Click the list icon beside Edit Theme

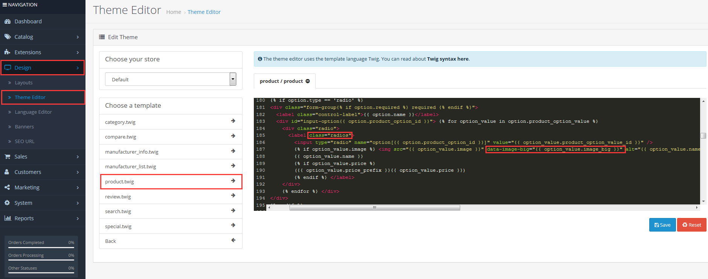[102, 37]
